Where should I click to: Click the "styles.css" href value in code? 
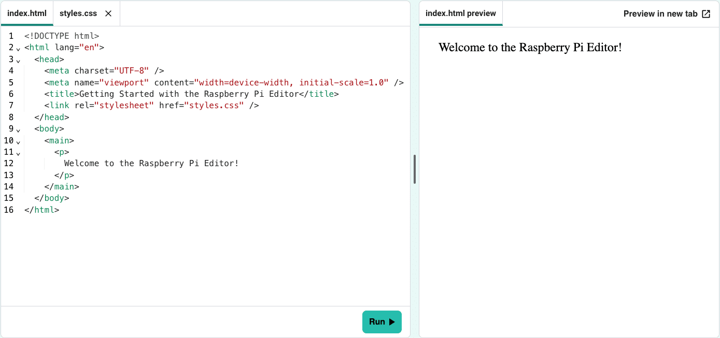tap(214, 106)
